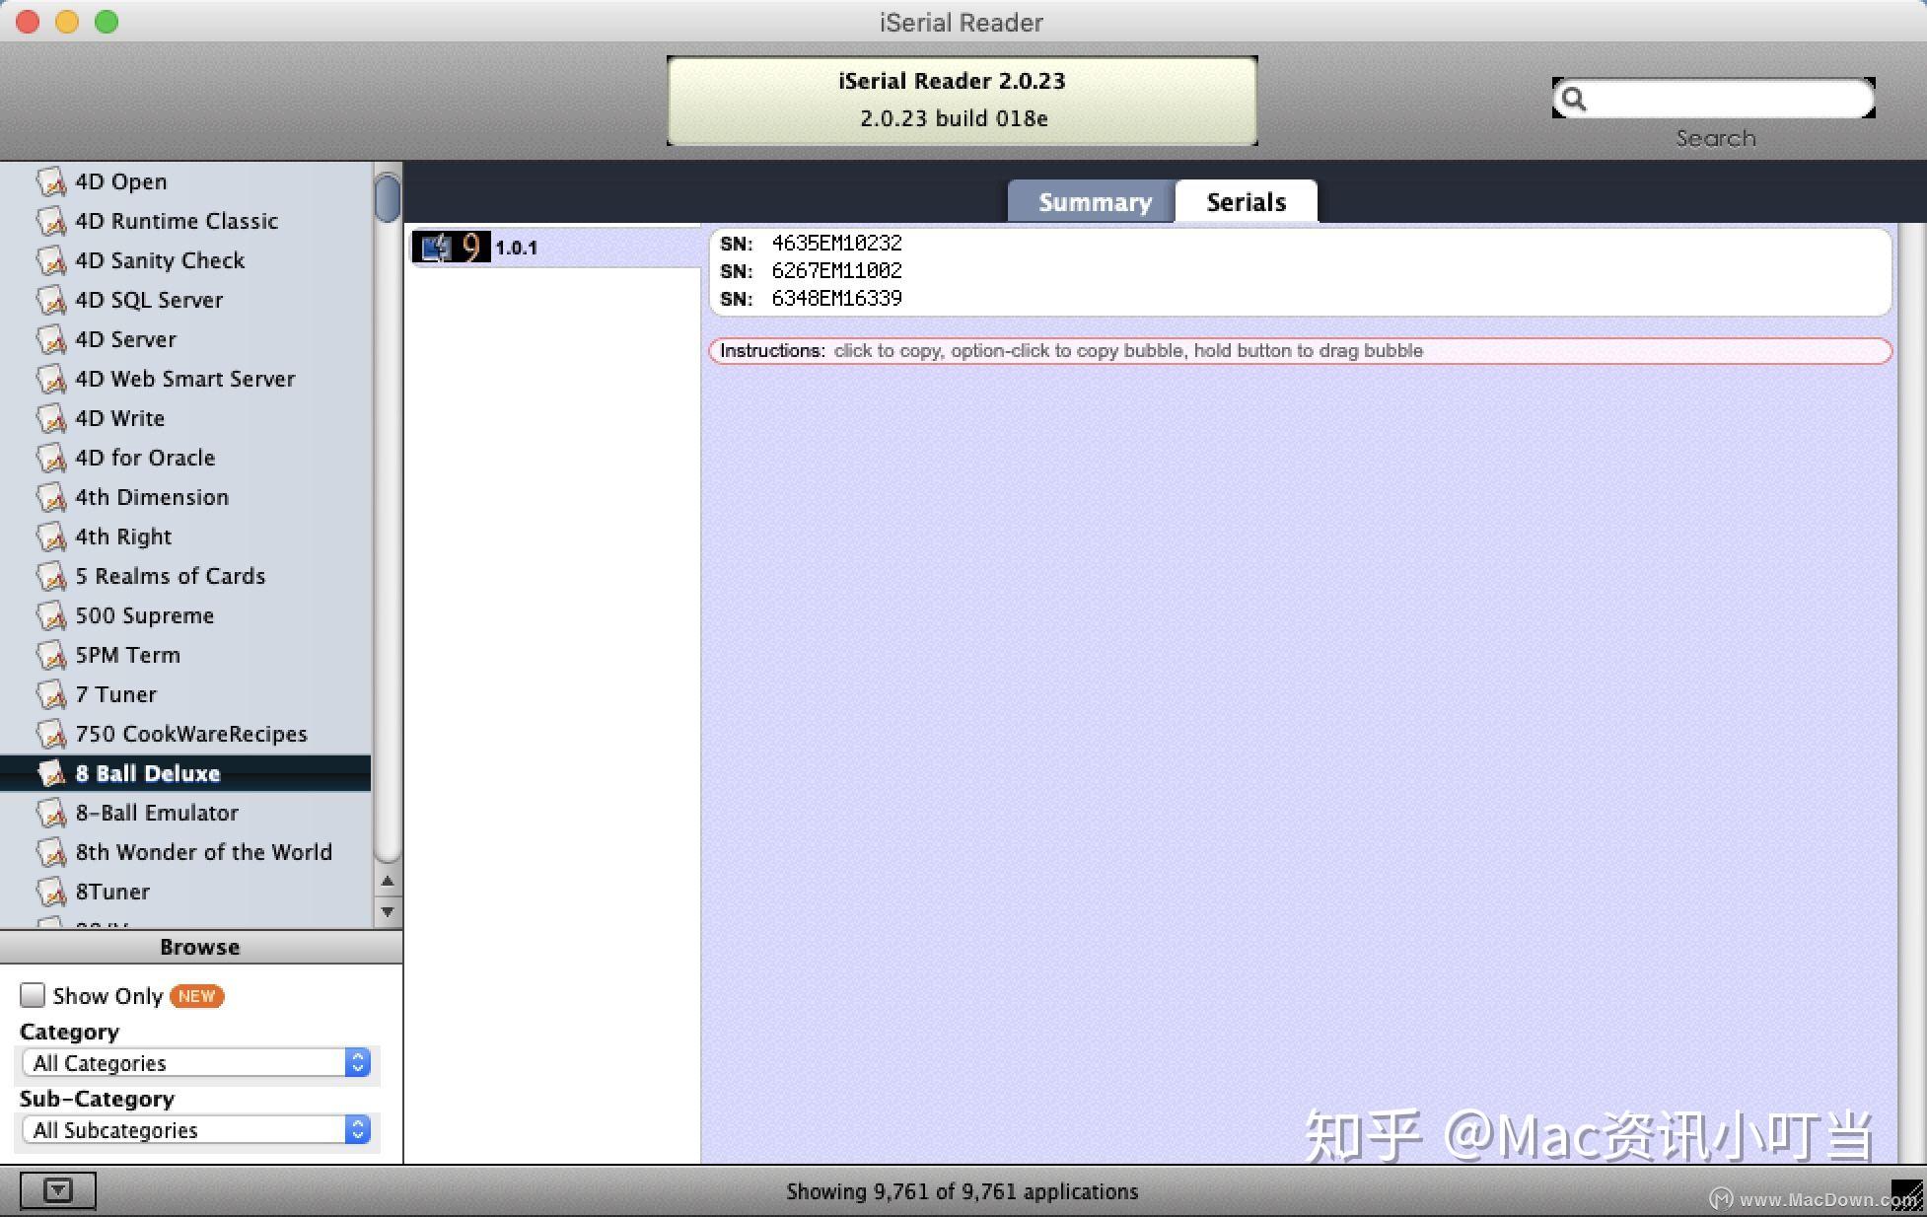Switch to the Serials tab
The height and width of the screenshot is (1217, 1927).
pyautogui.click(x=1246, y=201)
